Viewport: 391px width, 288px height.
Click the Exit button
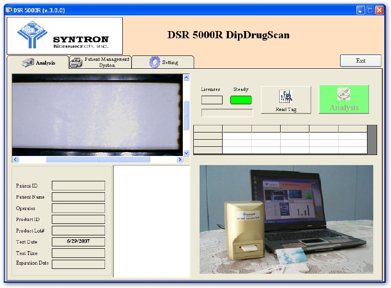361,61
